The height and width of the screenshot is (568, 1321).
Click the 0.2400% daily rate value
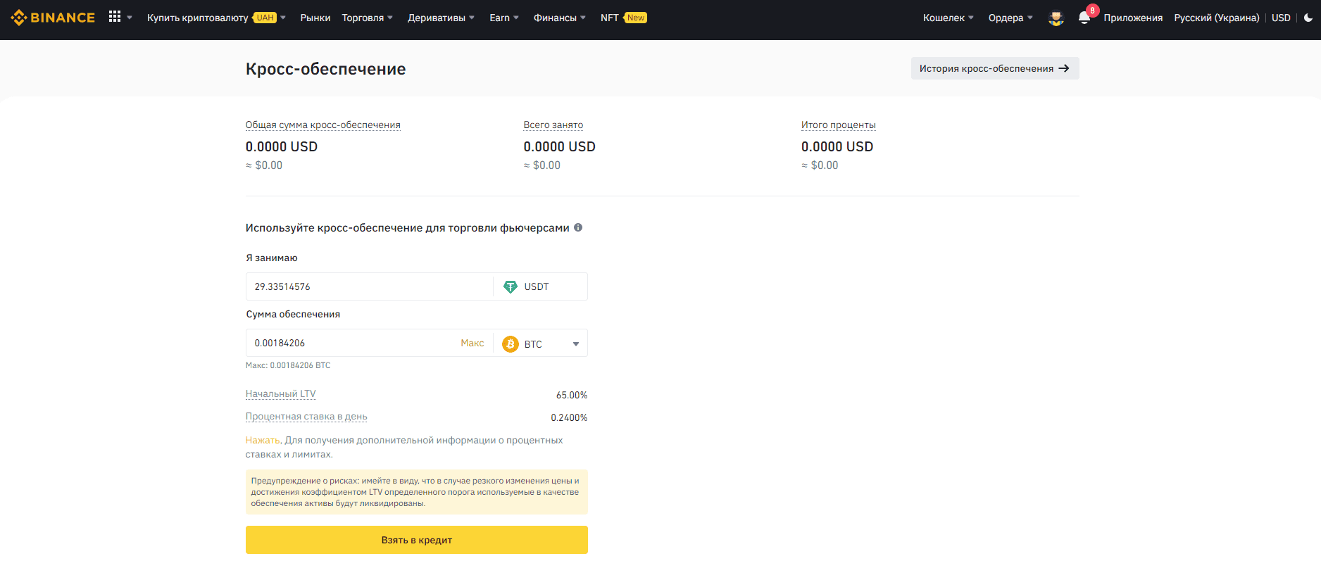click(x=569, y=417)
